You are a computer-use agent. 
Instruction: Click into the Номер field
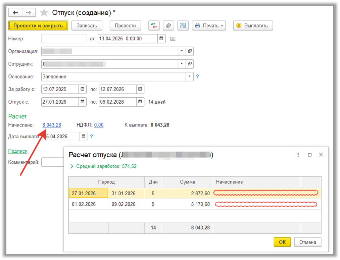pyautogui.click(x=64, y=39)
